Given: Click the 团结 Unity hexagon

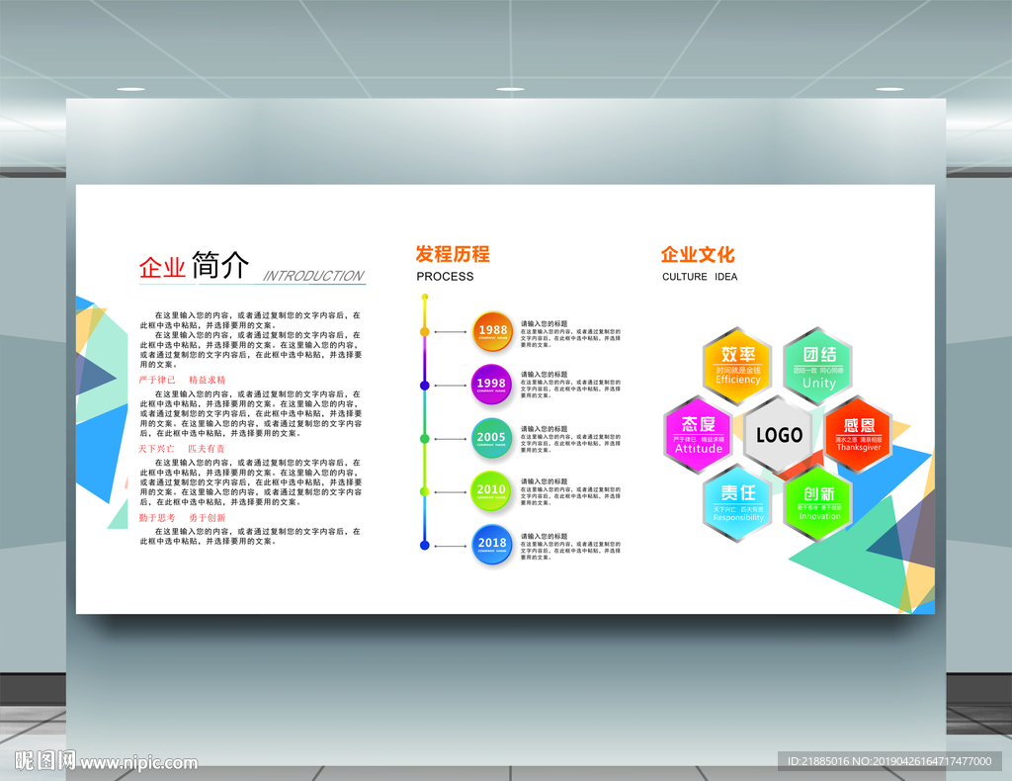Looking at the screenshot, I should pos(818,366).
